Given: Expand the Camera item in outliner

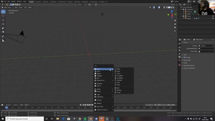Looking at the screenshot, I should click(x=183, y=12).
